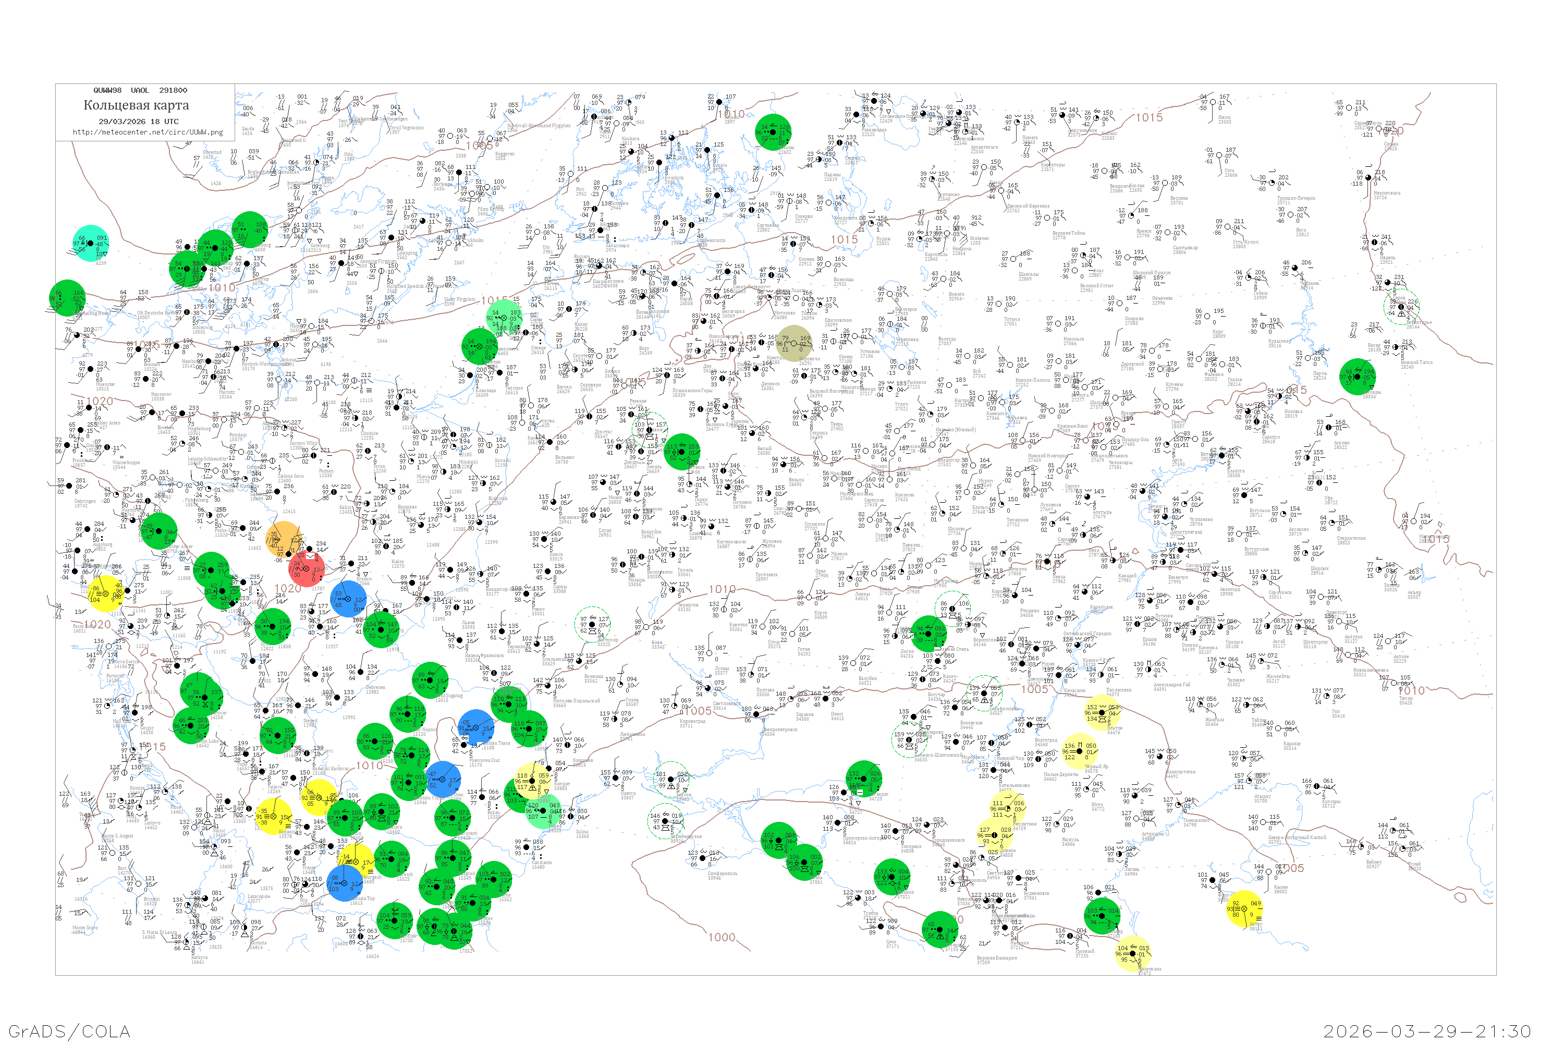Click the light green circle near Baltic coast
Screen dimensions: 1564x1043
504,317
